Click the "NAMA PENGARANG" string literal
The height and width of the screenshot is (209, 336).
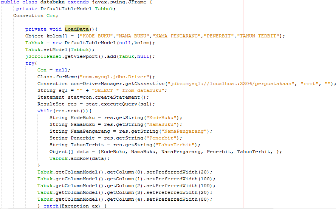pyautogui.click(x=177, y=36)
